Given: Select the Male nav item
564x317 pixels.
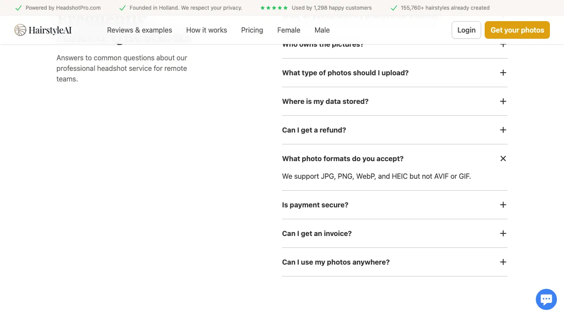Looking at the screenshot, I should point(322,30).
